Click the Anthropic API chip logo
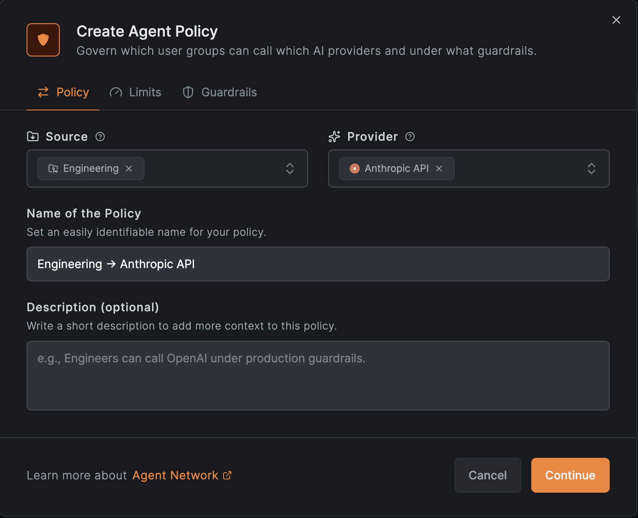638x518 pixels. pyautogui.click(x=355, y=169)
